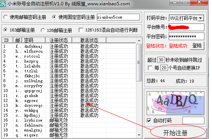Click the captcha image AaDB/Q

point(176,103)
